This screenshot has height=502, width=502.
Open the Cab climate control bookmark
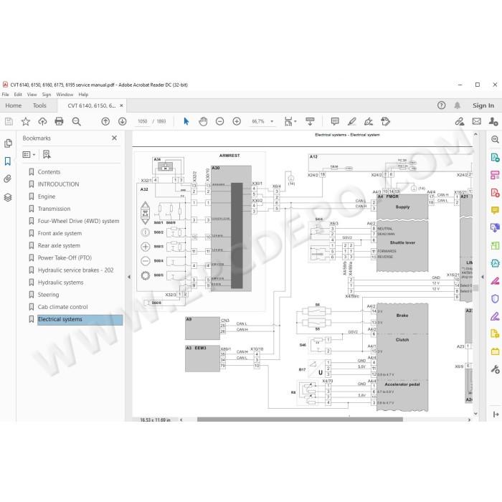[63, 307]
